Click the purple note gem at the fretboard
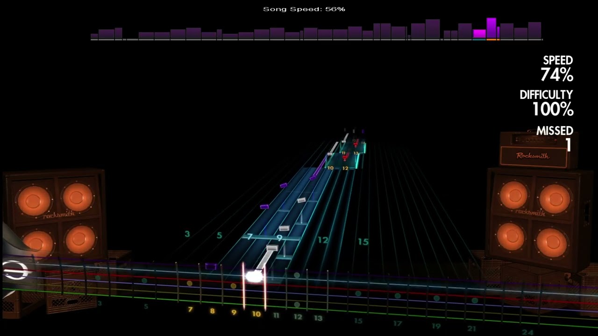The image size is (598, 336). coord(211,266)
